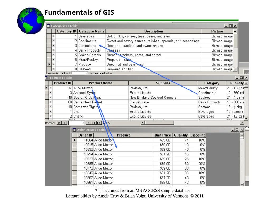This screenshot has width=270, height=202.
Task: Expand the Meat/Poultry category row plus sign
Action: click(x=54, y=60)
